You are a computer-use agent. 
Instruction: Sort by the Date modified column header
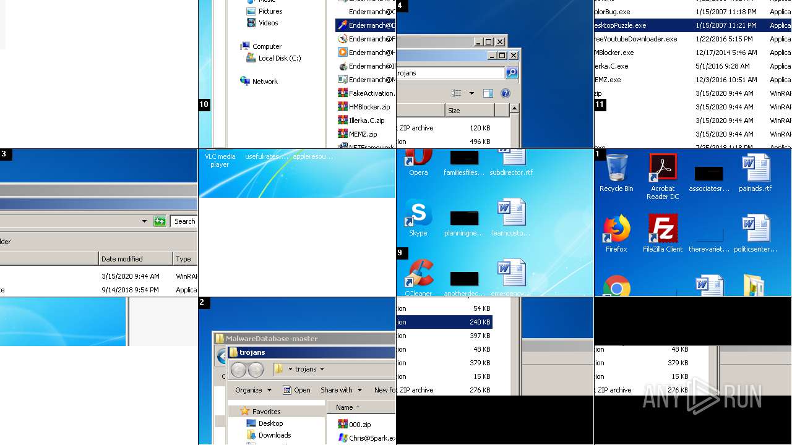click(136, 259)
